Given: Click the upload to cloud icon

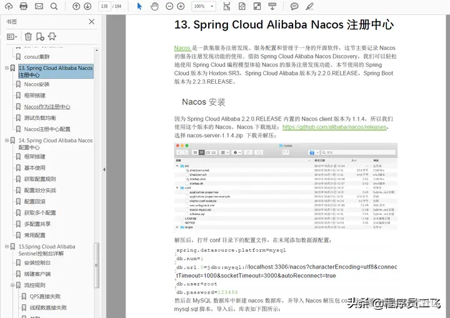Looking at the screenshot, I should 9,6.
